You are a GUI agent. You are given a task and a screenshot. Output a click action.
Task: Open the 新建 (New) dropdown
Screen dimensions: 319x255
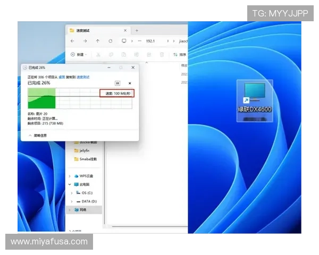(78, 54)
